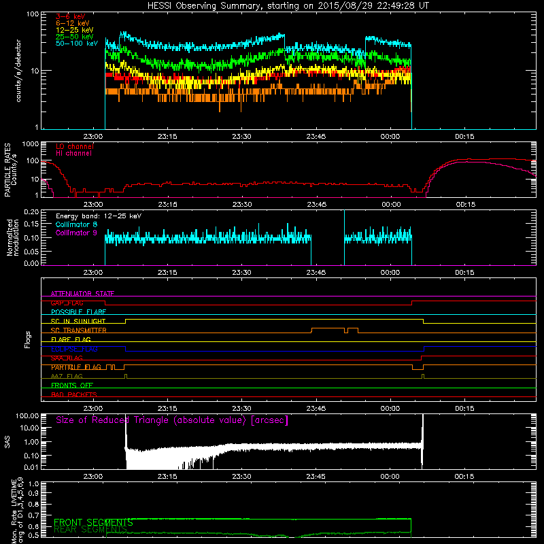Click the BAD_PACKETS flag label
The width and height of the screenshot is (544, 544).
click(x=74, y=394)
